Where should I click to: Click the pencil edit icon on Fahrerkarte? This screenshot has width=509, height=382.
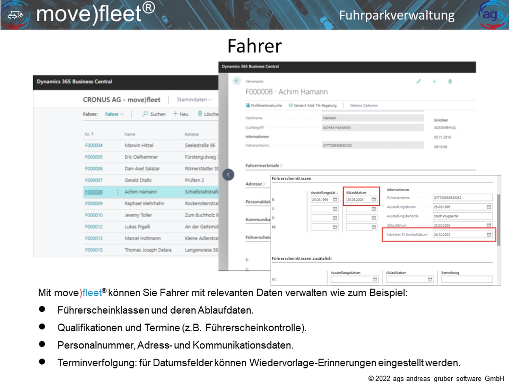[419, 81]
